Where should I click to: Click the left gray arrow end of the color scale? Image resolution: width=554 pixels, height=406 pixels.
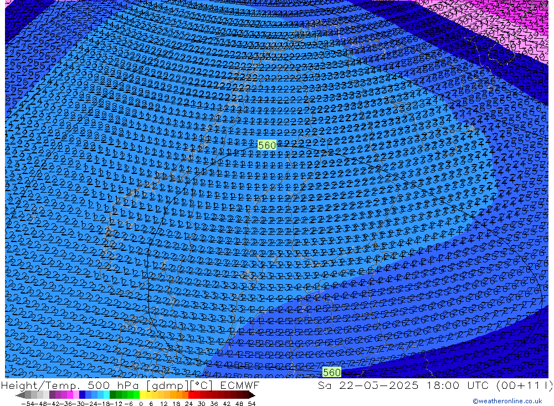click(20, 395)
